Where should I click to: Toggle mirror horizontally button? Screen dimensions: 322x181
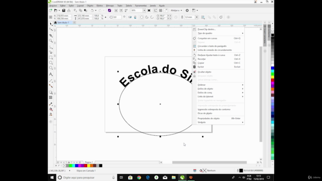coord(130,17)
